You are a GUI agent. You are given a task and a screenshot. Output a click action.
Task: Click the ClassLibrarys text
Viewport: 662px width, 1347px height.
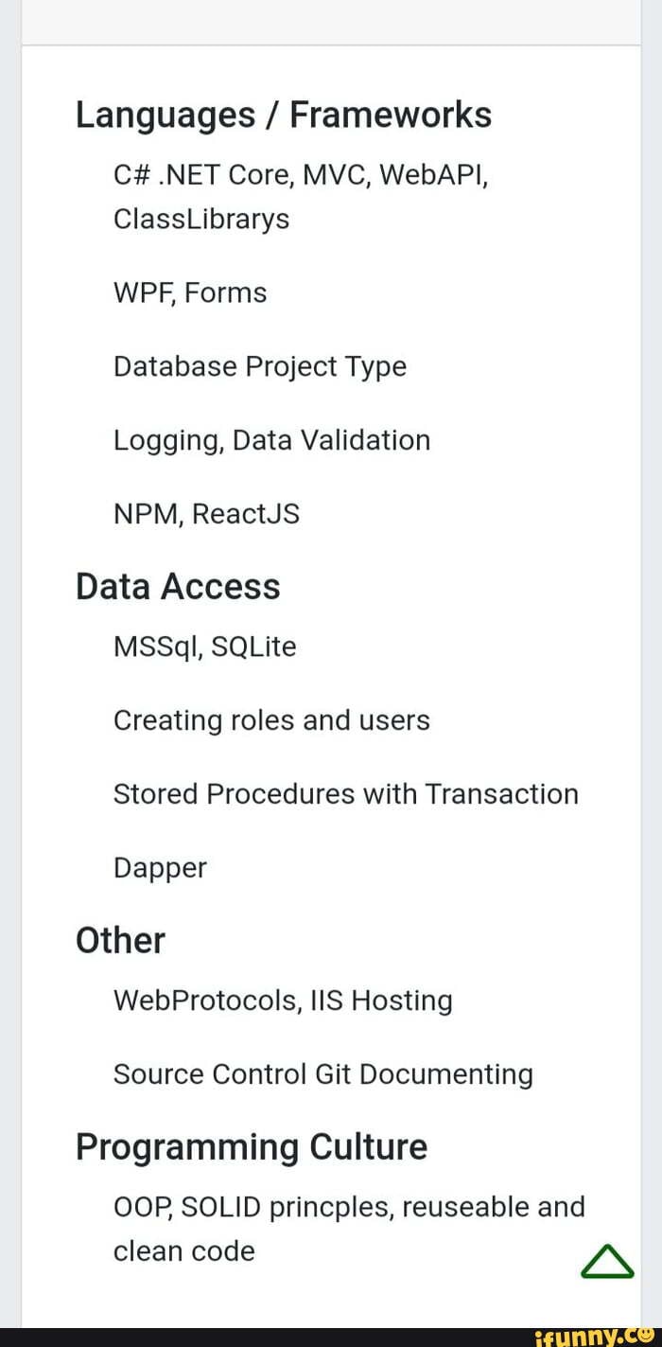pos(201,220)
